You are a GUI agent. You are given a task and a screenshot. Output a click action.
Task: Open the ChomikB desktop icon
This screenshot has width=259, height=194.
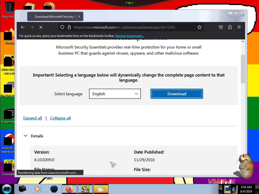tap(8, 168)
